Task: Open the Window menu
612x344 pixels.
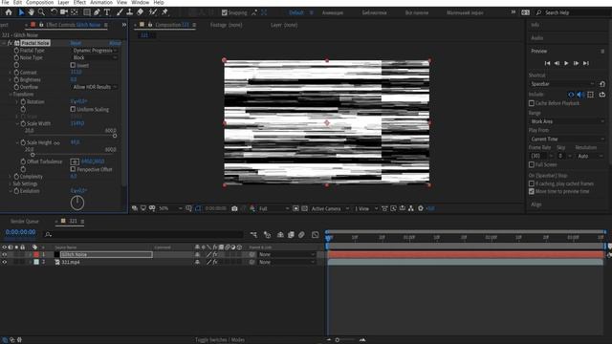Action: click(140, 2)
